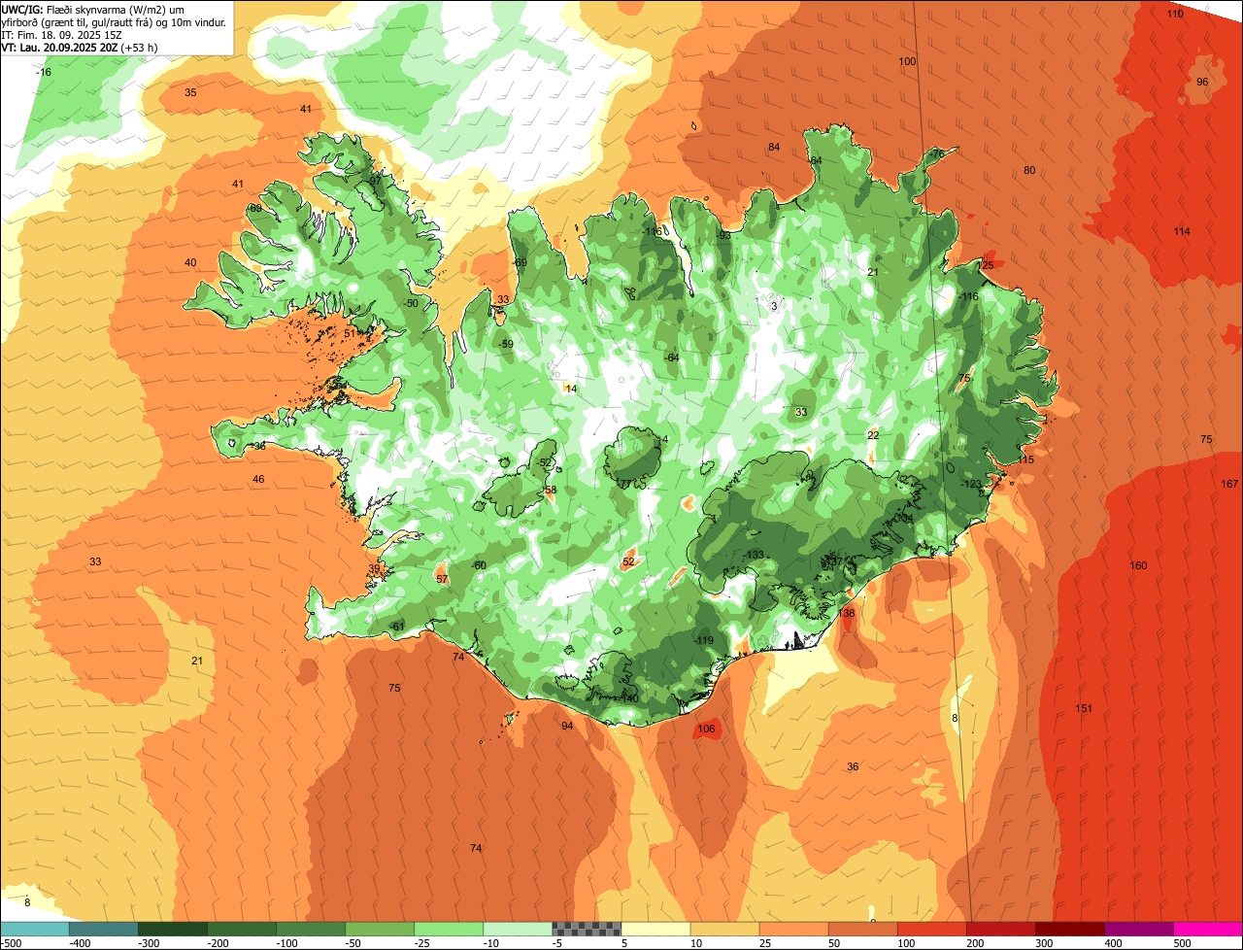The image size is (1243, 950).
Task: Click the map value '-119'
Action: tap(704, 640)
